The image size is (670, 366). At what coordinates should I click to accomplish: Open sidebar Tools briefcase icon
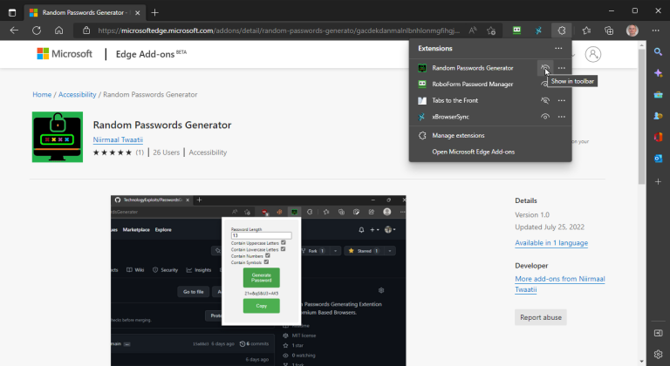click(658, 95)
